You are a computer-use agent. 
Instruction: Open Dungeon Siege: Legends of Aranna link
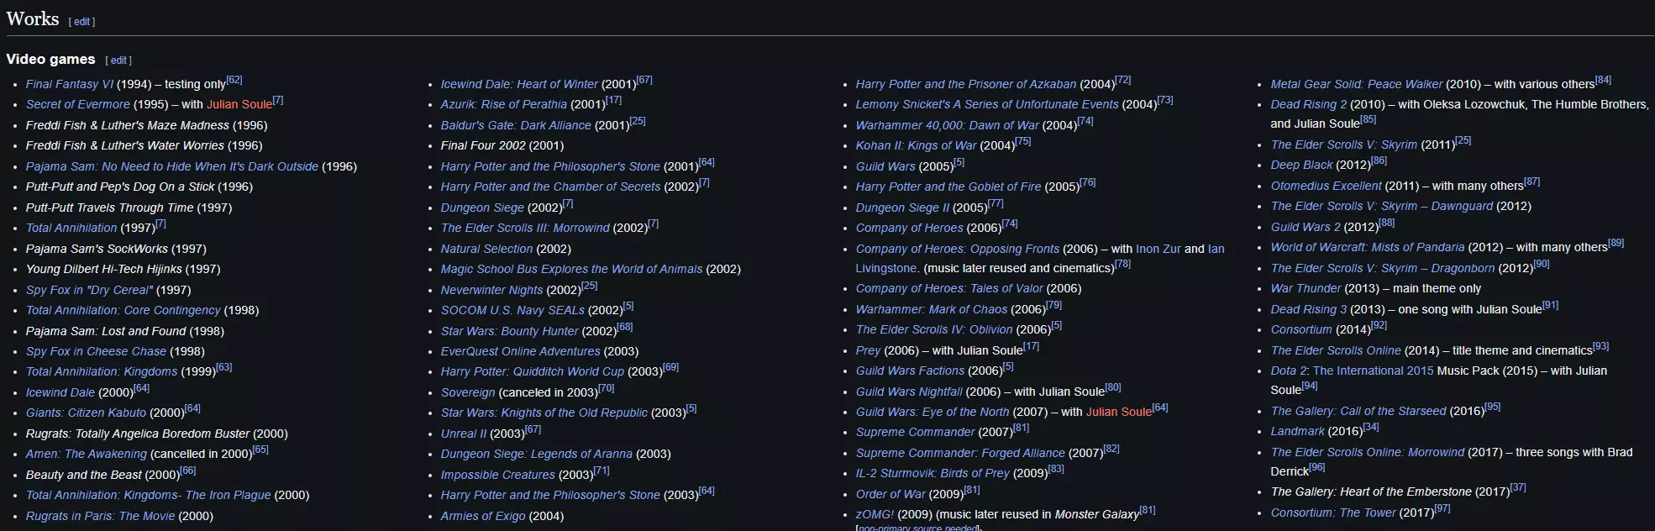click(x=537, y=455)
